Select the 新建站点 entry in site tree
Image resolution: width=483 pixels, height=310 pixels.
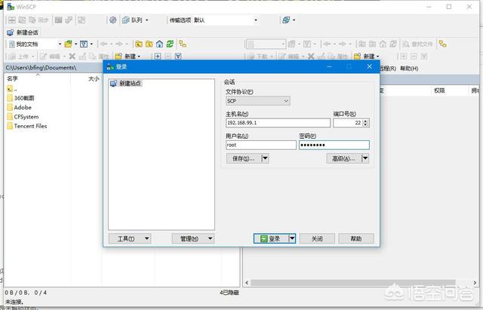(126, 83)
